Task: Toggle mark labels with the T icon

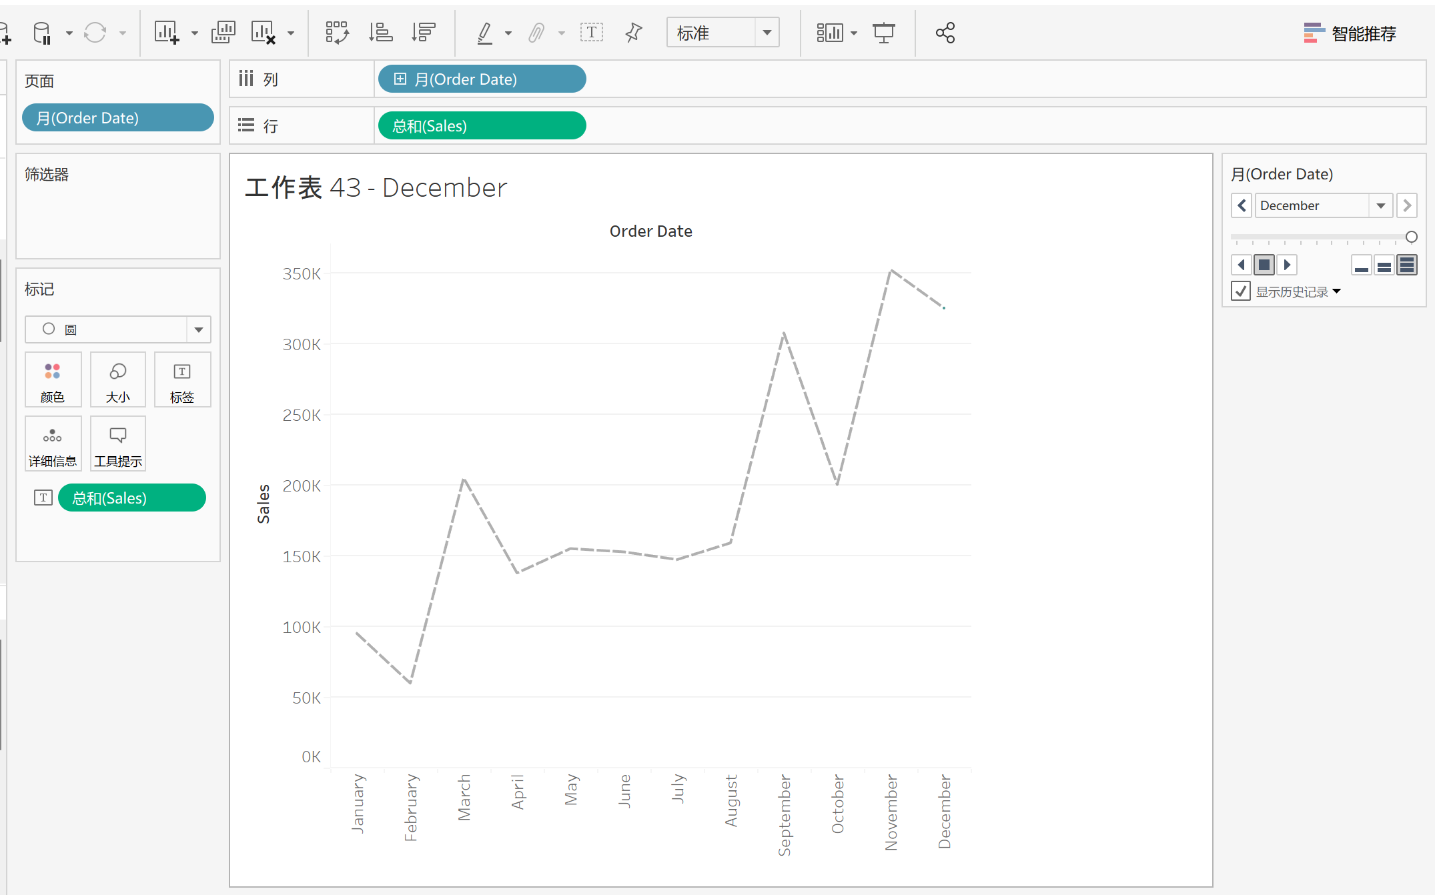Action: [592, 33]
